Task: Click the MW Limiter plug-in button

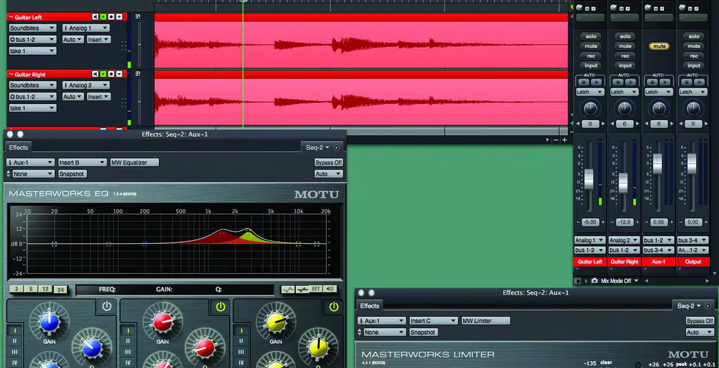Action: click(485, 321)
